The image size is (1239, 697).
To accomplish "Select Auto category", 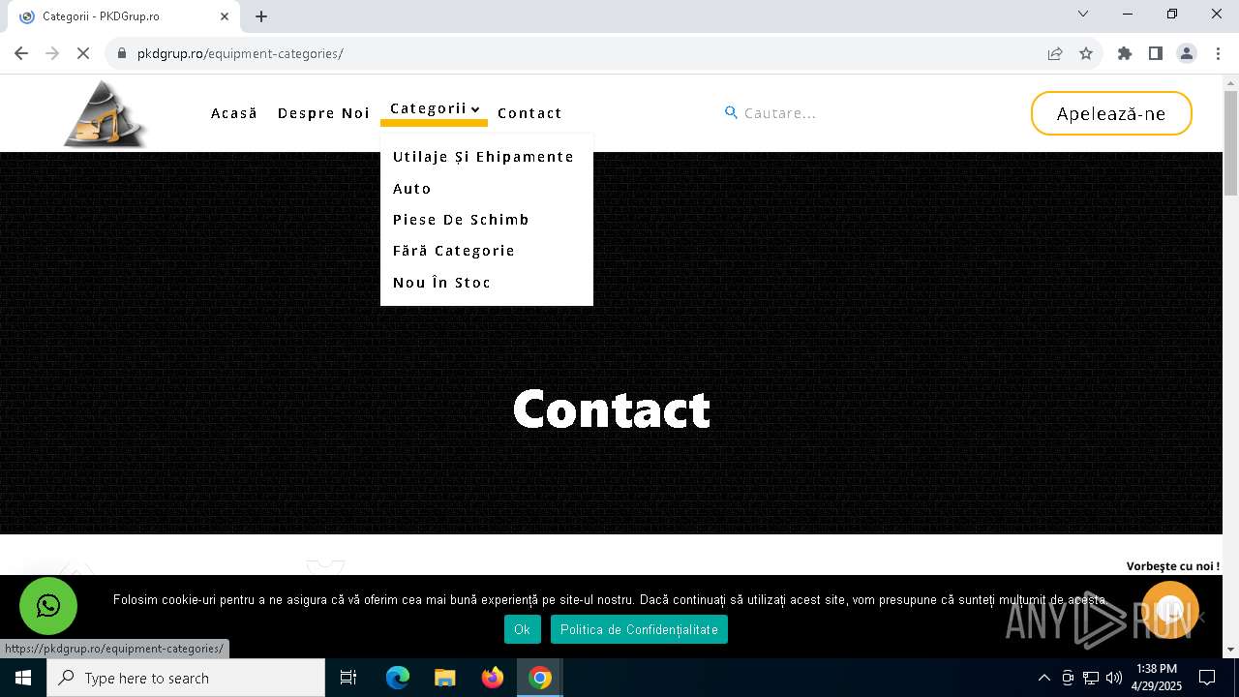I will click(412, 189).
